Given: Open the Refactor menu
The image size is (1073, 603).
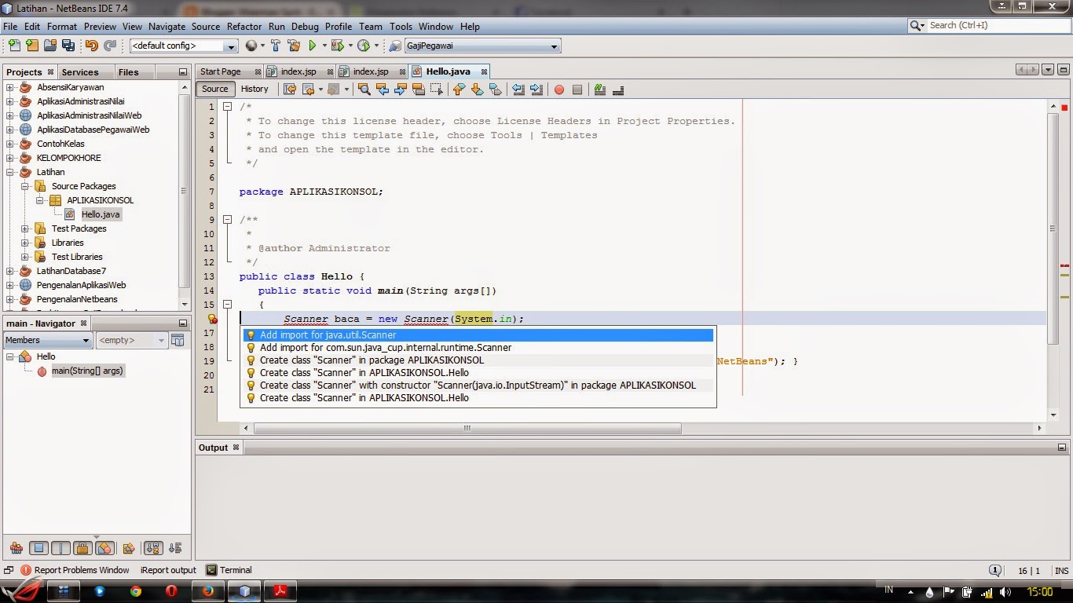Looking at the screenshot, I should tap(244, 26).
